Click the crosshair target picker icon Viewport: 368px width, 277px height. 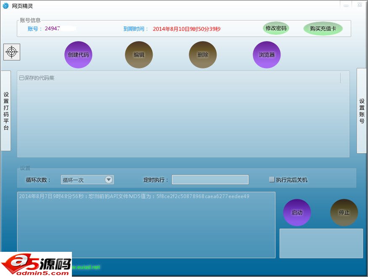(12, 52)
